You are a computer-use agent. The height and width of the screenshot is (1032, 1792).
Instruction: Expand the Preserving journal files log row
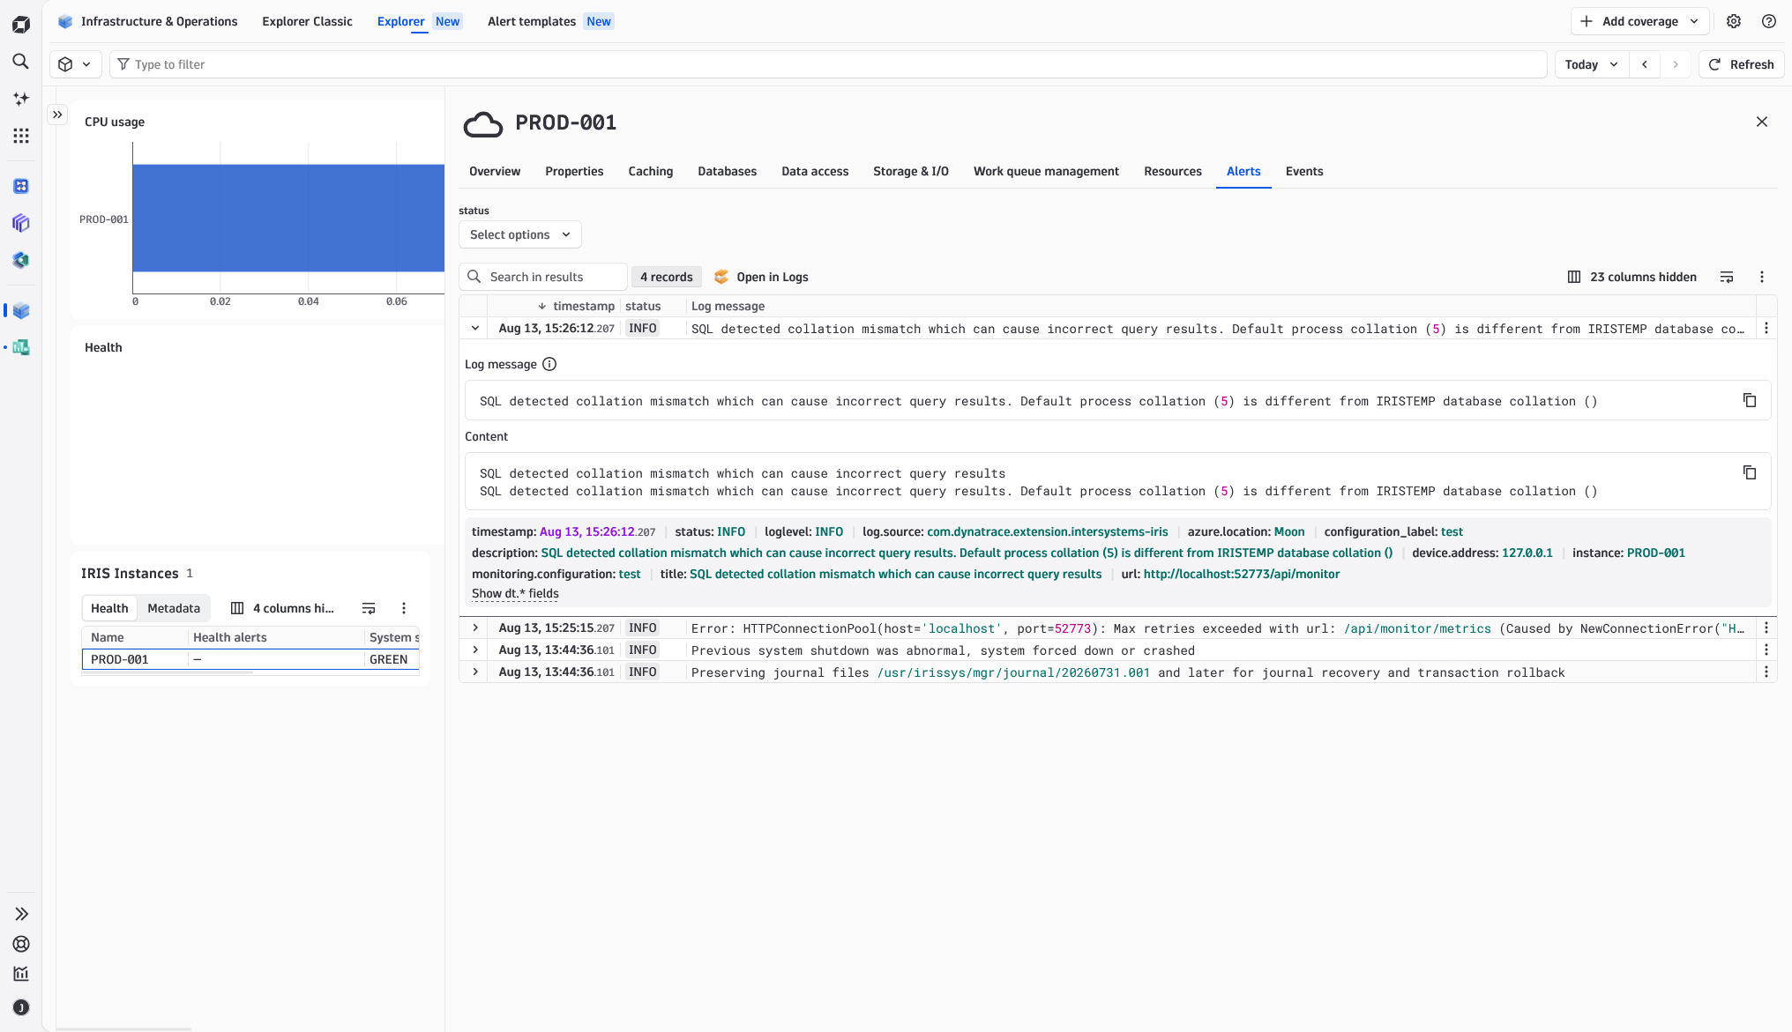point(475,672)
